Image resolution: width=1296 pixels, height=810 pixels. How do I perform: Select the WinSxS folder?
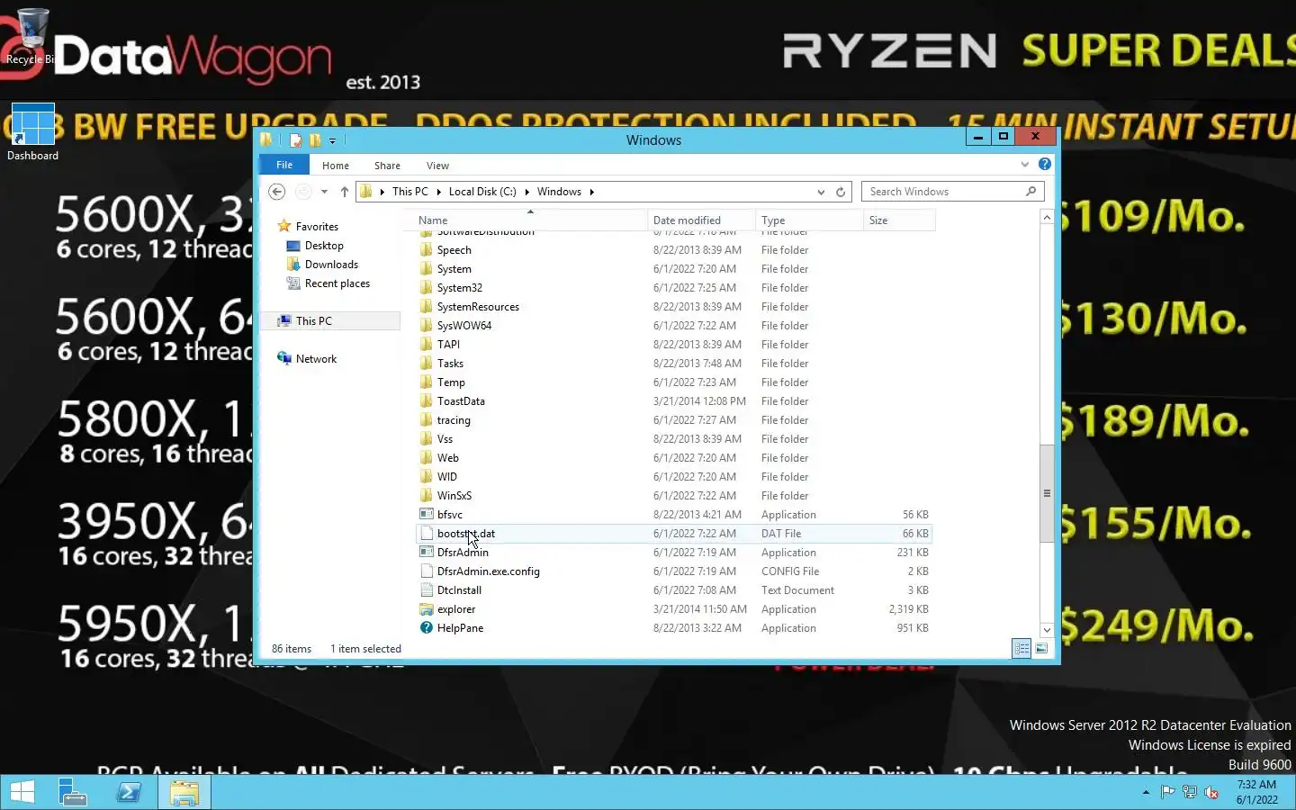pos(454,496)
